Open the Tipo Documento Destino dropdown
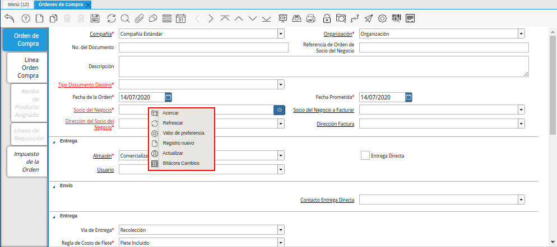The height and width of the screenshot is (247, 557). coord(281,84)
